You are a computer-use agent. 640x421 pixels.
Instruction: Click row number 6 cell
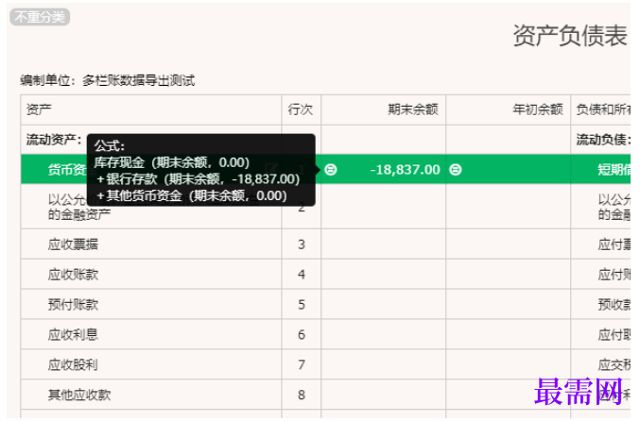pyautogui.click(x=302, y=335)
